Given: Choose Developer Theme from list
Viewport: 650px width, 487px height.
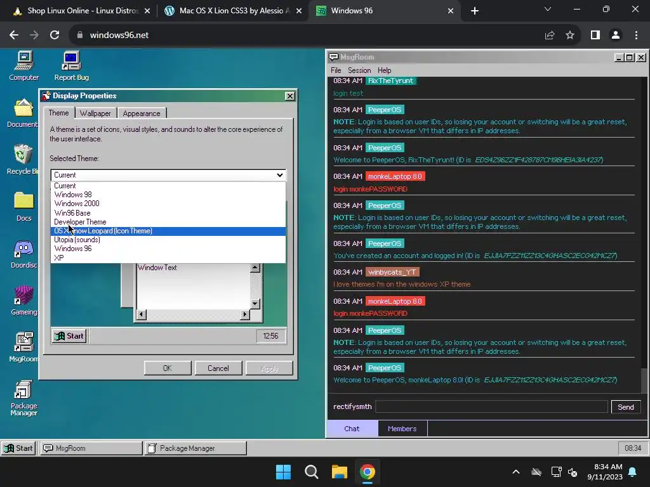Looking at the screenshot, I should coord(168,222).
